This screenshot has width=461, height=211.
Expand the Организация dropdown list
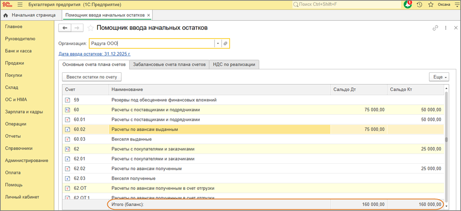click(x=218, y=43)
